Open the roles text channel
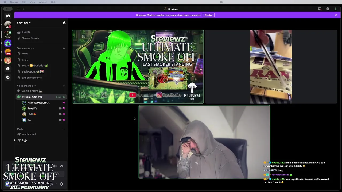The height and width of the screenshot is (192, 342). pyautogui.click(x=41, y=54)
